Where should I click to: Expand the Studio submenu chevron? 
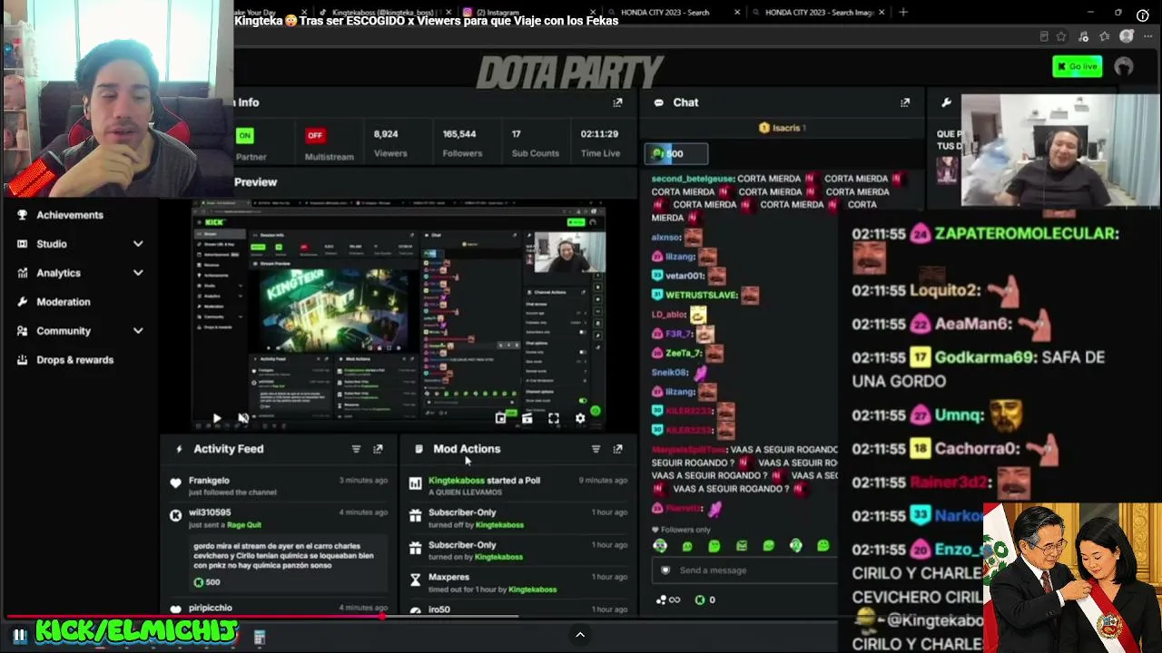click(138, 244)
